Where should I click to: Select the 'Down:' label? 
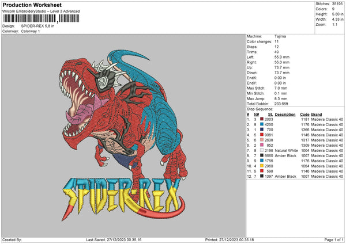pos(252,73)
